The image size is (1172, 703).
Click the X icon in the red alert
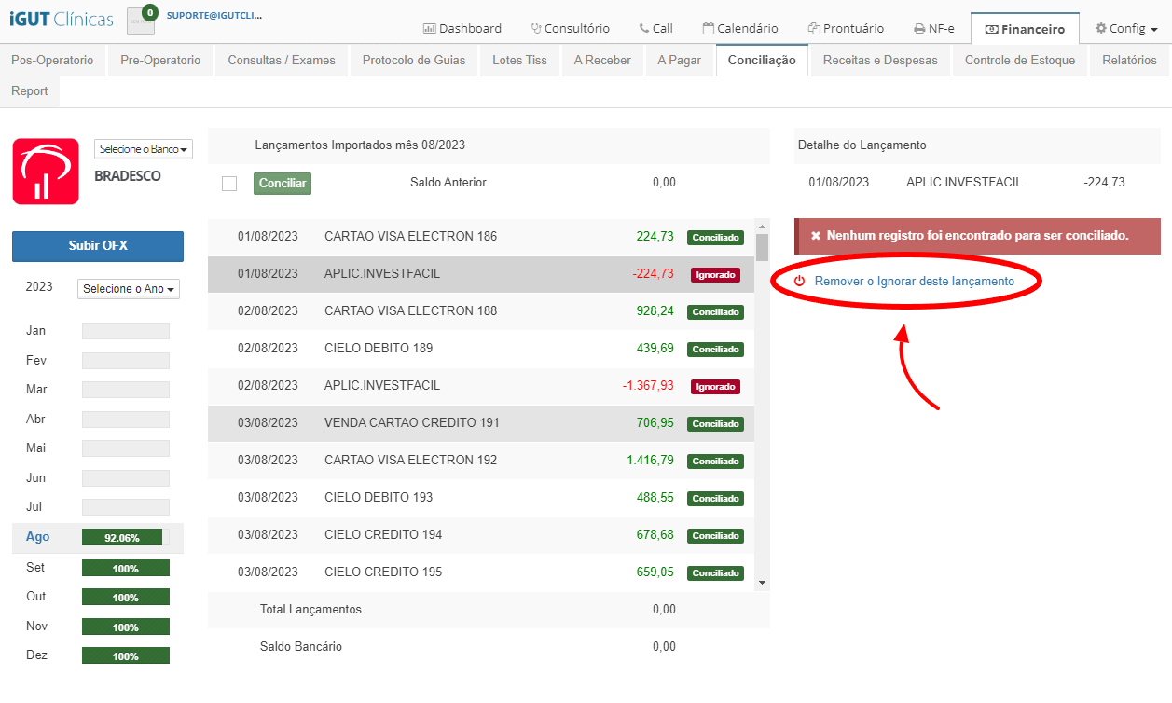pos(816,236)
